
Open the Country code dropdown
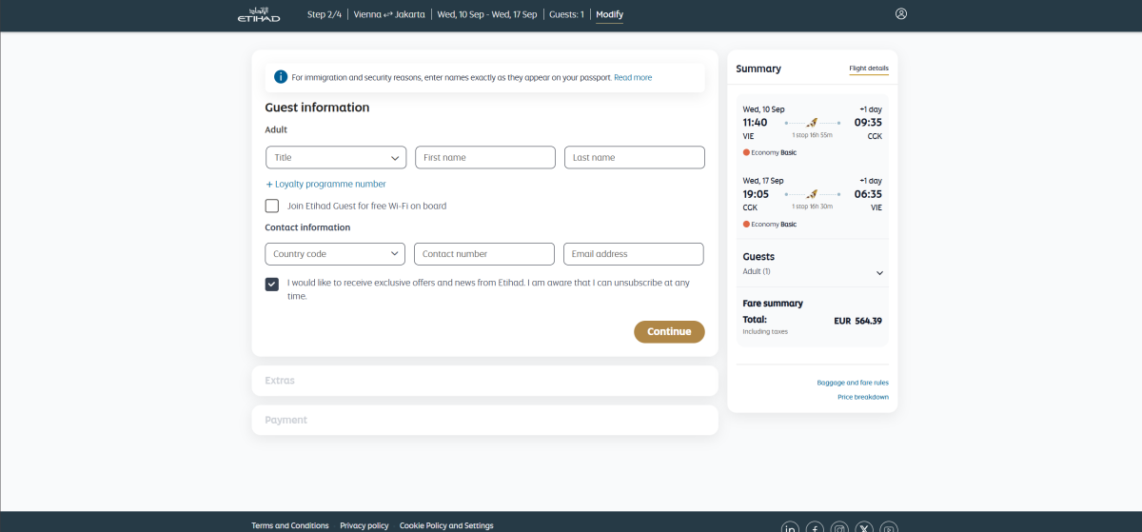tap(336, 254)
